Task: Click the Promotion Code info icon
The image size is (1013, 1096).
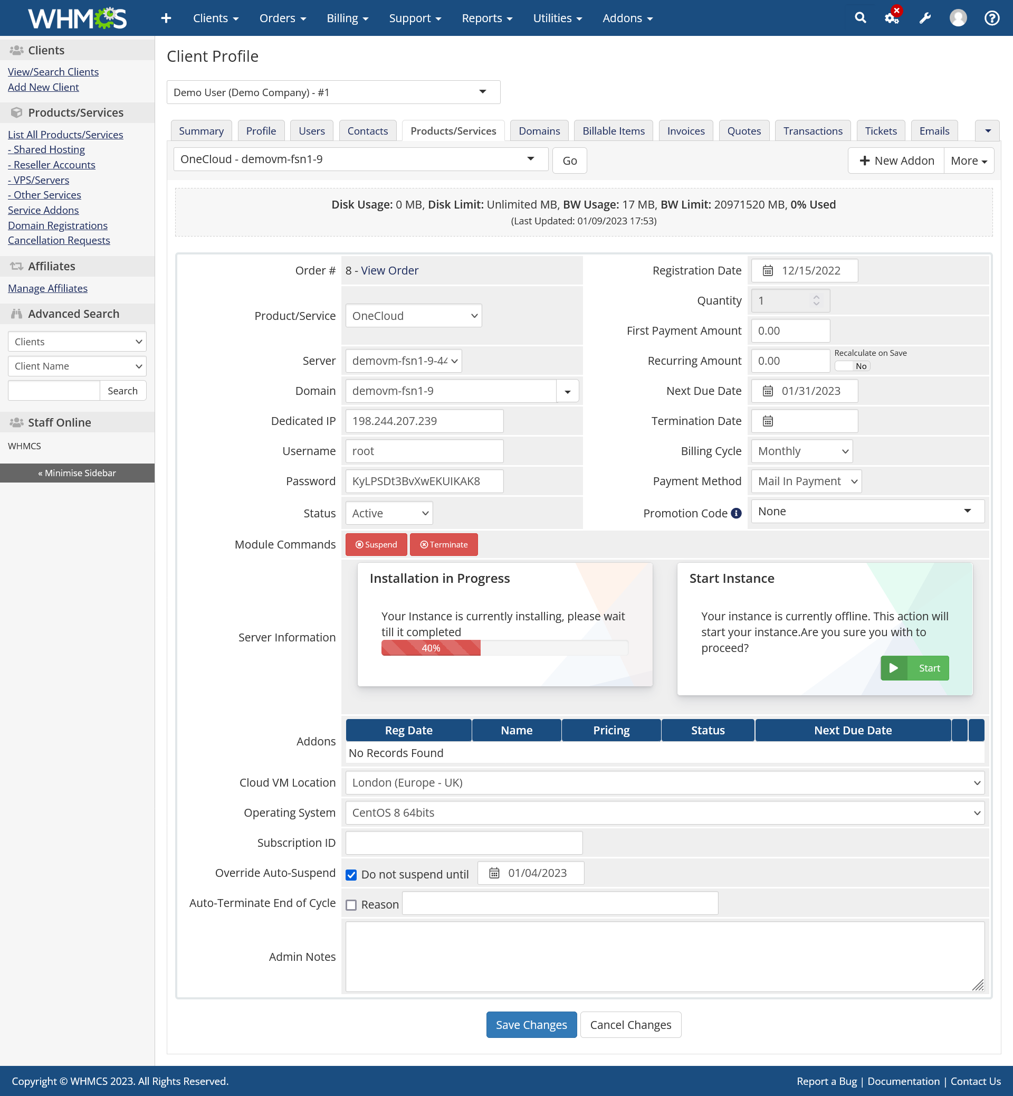Action: coord(736,513)
